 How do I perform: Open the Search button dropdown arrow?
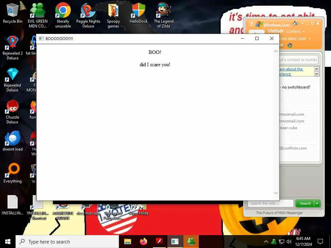pyautogui.click(x=317, y=203)
